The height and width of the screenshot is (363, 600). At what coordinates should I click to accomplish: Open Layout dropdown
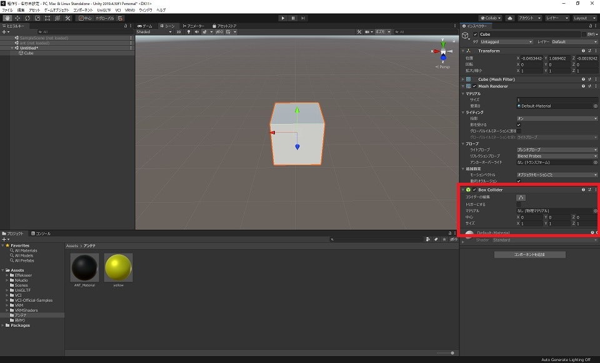point(584,18)
